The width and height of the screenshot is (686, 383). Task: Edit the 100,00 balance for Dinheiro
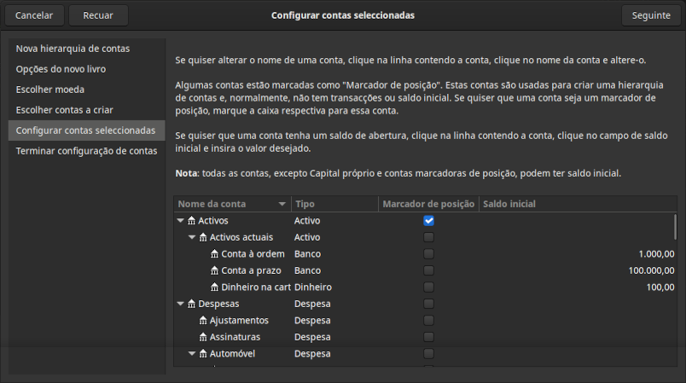(x=660, y=287)
